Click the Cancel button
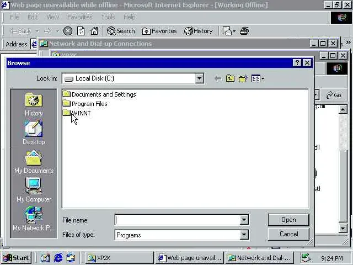Image resolution: width=353 pixels, height=265 pixels. (x=288, y=234)
